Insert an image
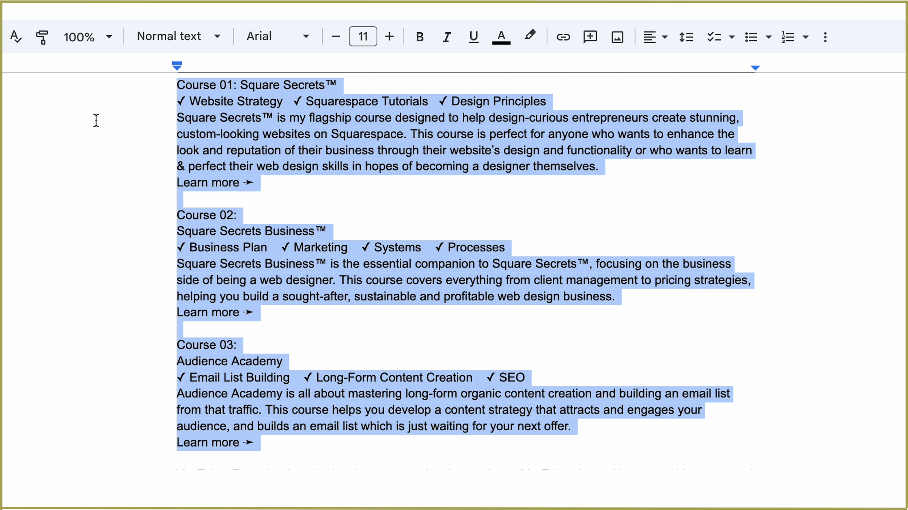908x510 pixels. coord(616,36)
